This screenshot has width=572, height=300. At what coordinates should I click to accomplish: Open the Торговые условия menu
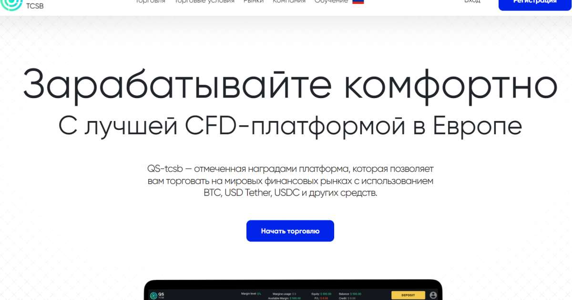coord(204,2)
